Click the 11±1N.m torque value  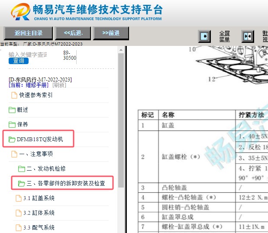pos(252,227)
